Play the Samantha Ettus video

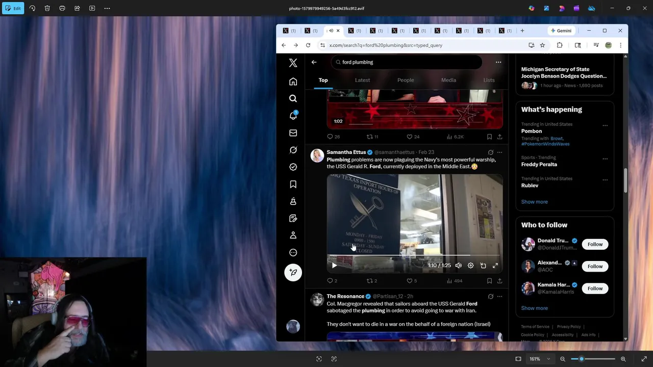click(x=334, y=266)
